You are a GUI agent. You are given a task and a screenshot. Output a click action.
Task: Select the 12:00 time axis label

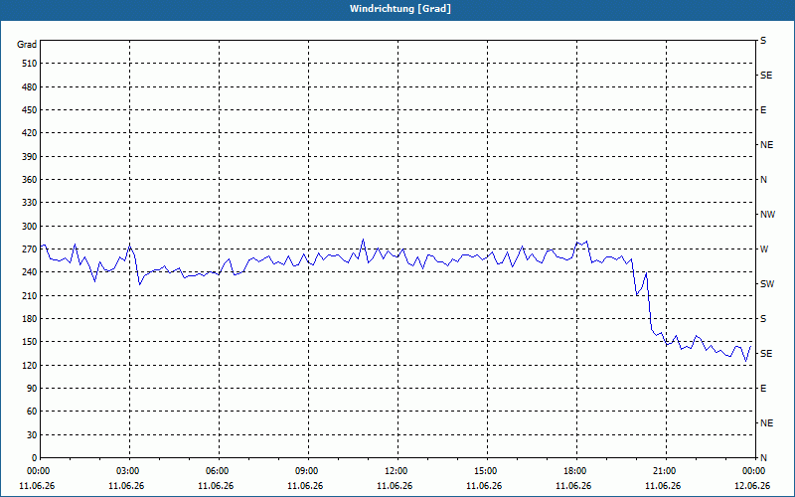click(x=398, y=471)
